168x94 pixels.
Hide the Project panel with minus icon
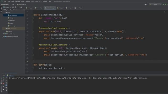click(x=24, y=7)
